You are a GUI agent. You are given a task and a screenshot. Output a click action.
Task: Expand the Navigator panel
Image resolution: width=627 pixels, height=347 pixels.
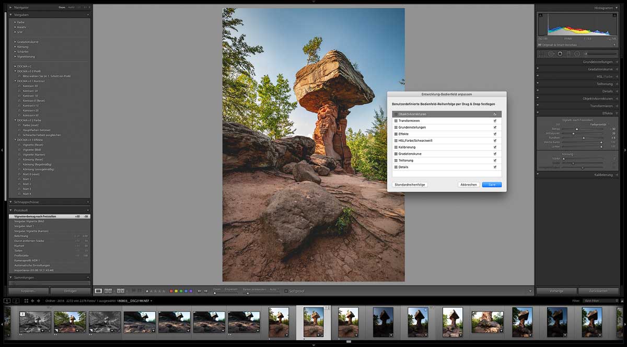click(x=11, y=7)
